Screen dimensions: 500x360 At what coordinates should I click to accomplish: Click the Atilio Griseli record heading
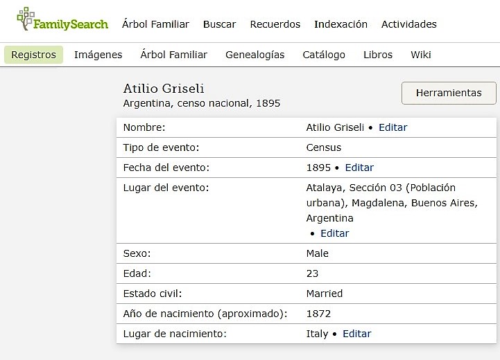[x=164, y=89]
